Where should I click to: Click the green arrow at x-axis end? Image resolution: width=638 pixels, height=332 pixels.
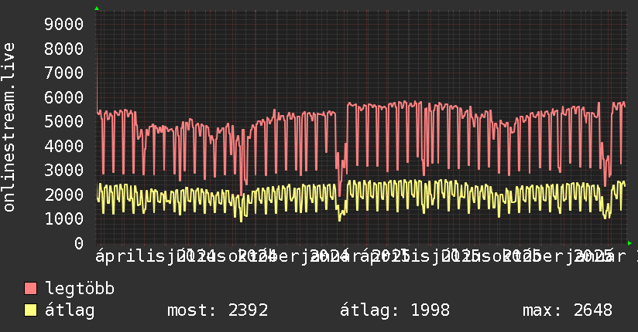click(629, 243)
